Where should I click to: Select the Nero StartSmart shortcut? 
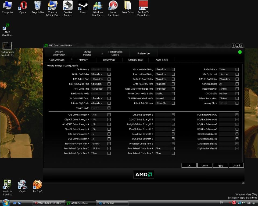tap(113, 9)
